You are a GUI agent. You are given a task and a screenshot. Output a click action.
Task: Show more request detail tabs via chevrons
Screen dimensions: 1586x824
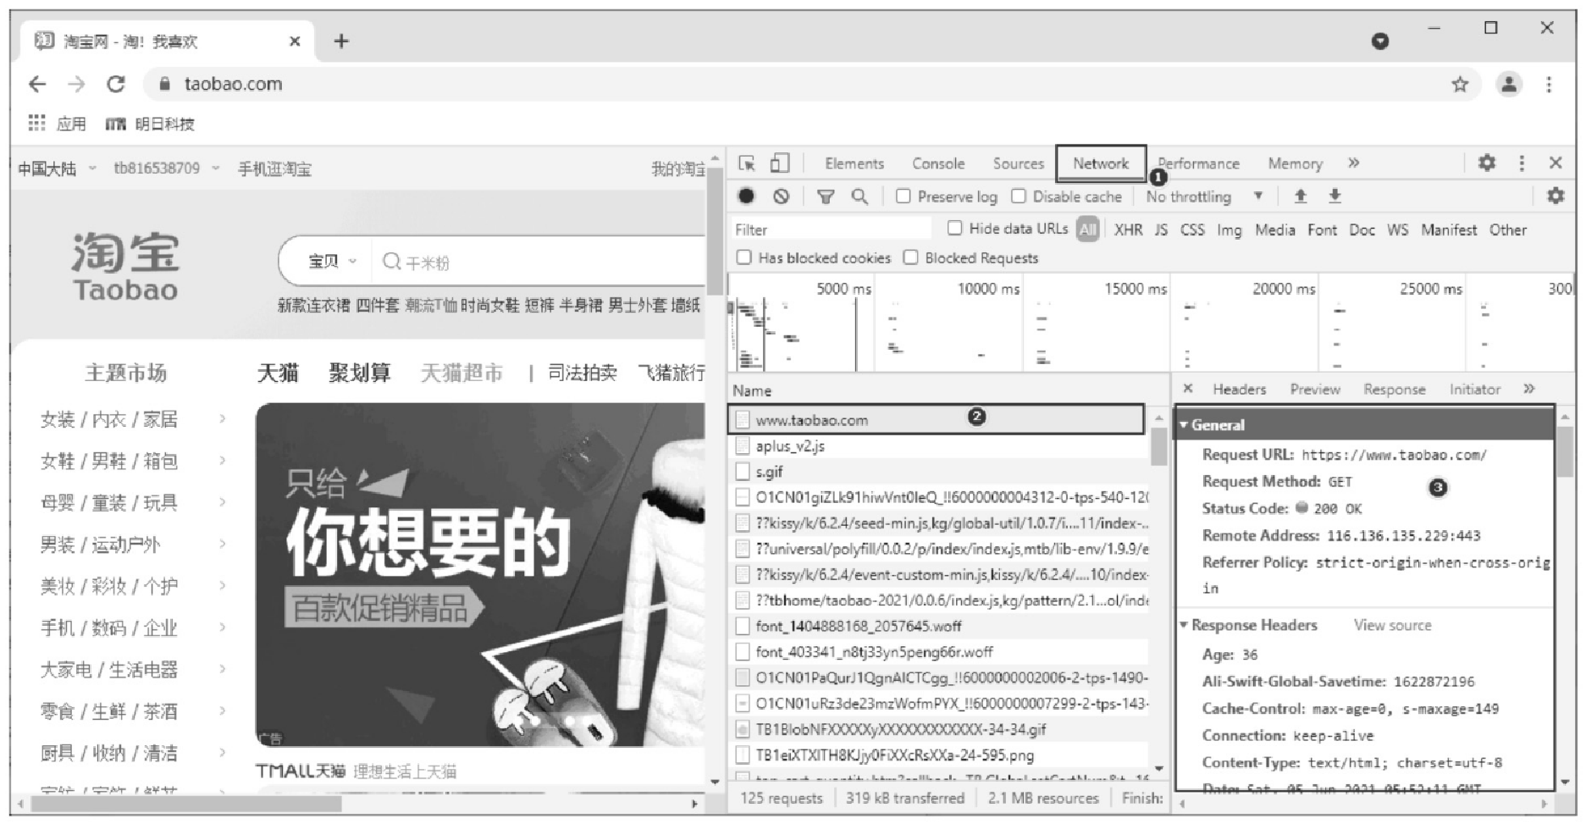pos(1528,389)
